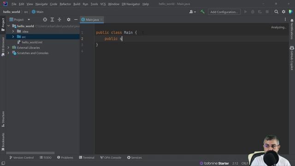Click the src breadcrumb
This screenshot has width=295, height=166.
pos(26,12)
